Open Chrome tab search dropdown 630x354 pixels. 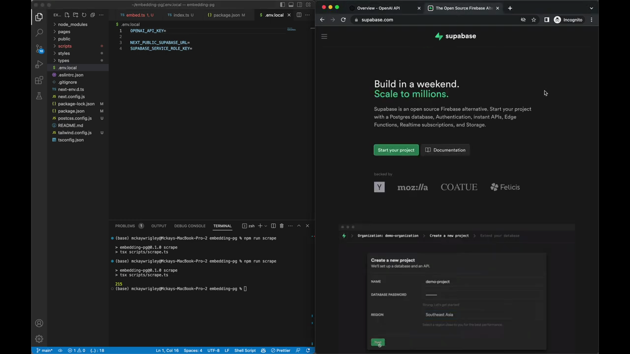click(591, 8)
